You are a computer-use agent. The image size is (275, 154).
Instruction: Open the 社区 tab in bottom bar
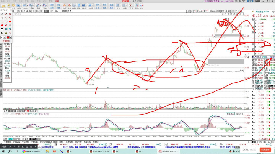point(62,142)
